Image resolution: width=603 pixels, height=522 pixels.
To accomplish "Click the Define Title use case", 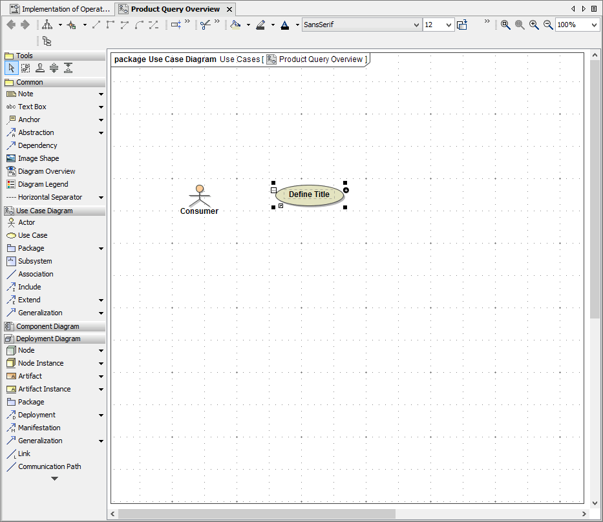I will pyautogui.click(x=309, y=194).
